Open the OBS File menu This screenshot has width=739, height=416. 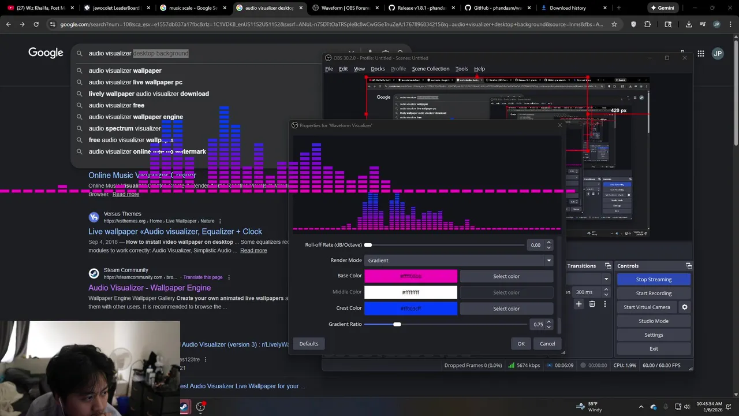pos(329,69)
